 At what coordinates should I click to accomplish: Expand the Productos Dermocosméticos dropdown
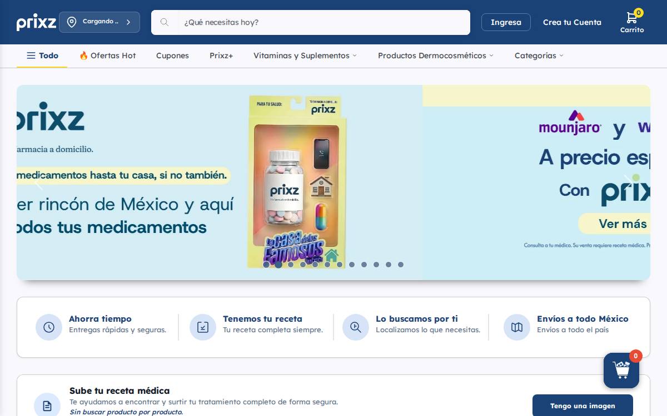[436, 55]
